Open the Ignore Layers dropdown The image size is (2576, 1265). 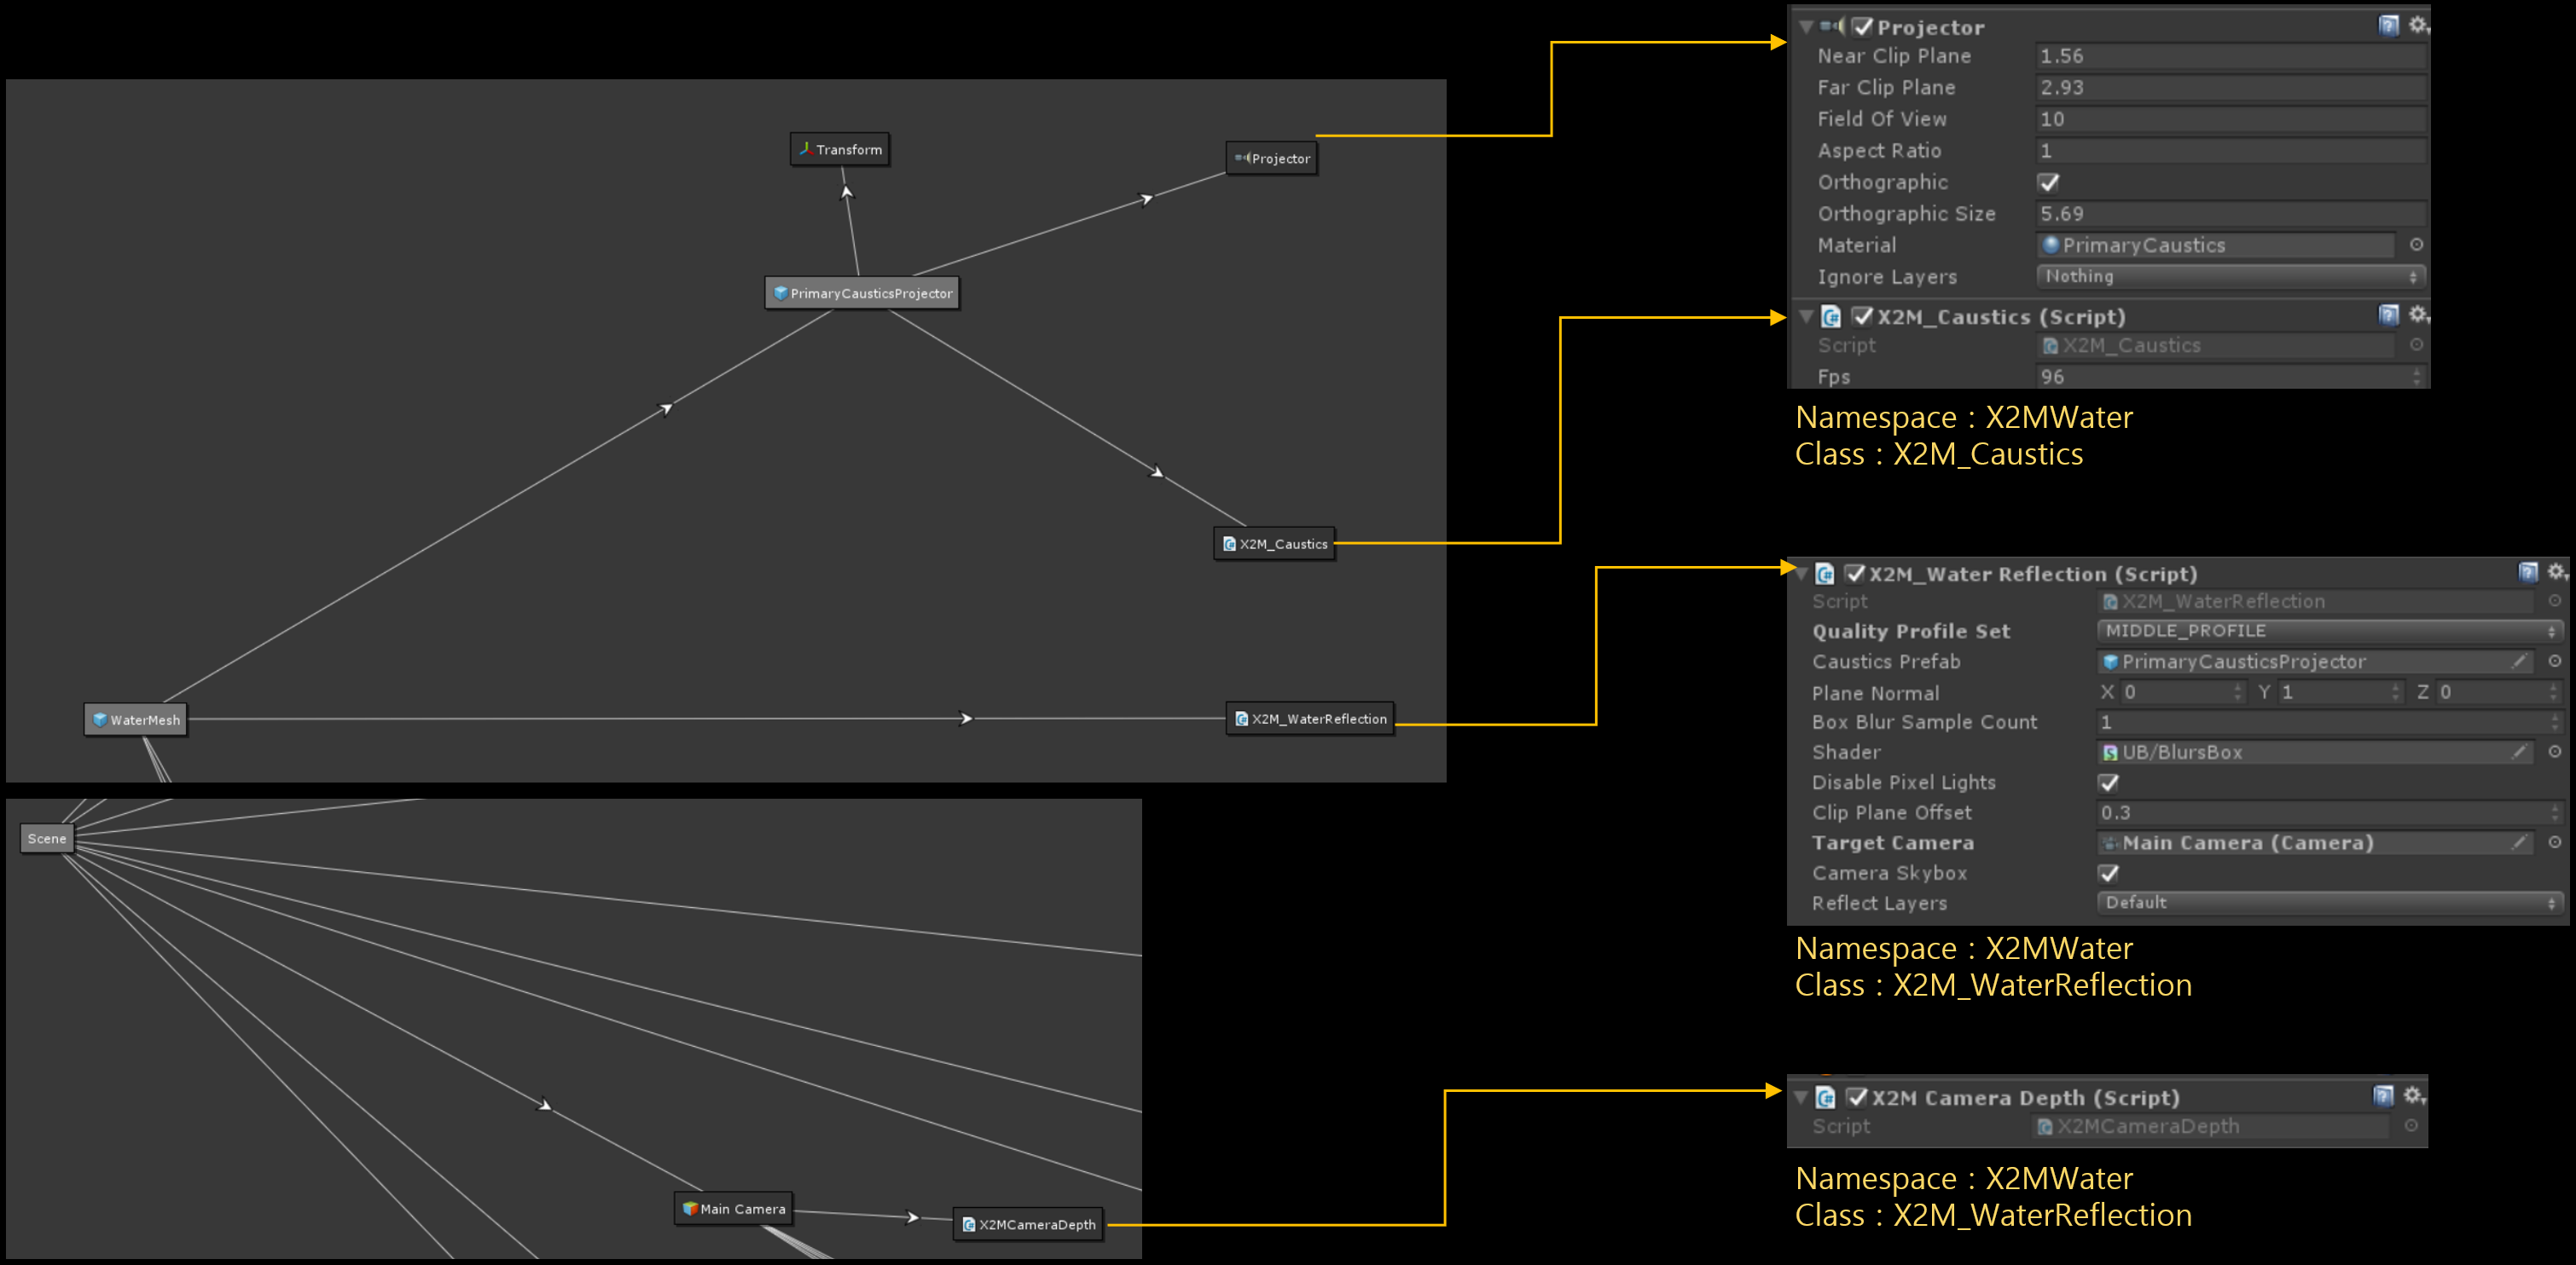pyautogui.click(x=2230, y=276)
